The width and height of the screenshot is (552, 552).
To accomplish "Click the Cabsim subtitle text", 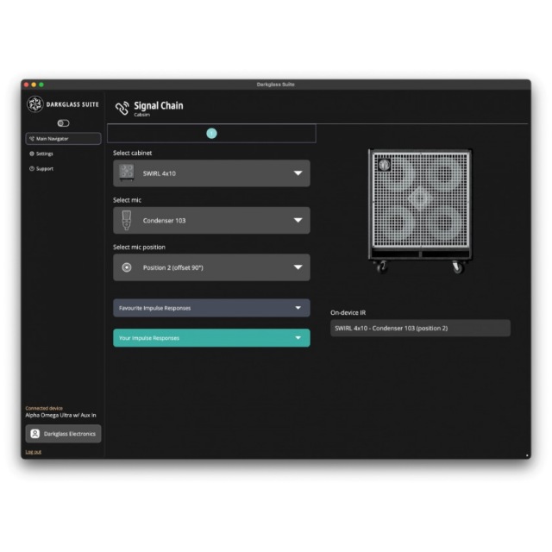I will (x=141, y=115).
